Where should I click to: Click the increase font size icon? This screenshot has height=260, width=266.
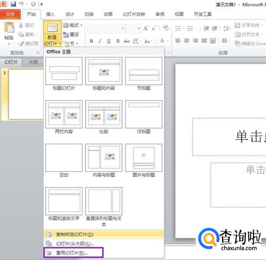tap(146, 28)
